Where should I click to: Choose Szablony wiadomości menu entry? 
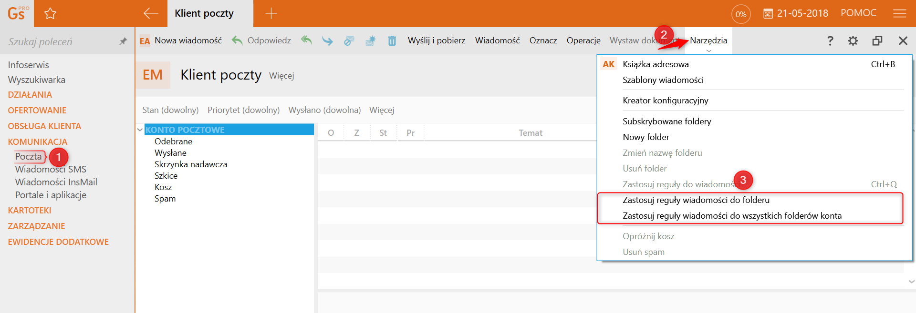[x=663, y=80]
